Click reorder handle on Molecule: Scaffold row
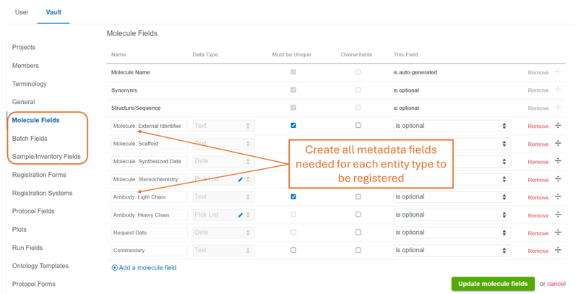Image resolution: width=578 pixels, height=294 pixels. pyautogui.click(x=558, y=144)
